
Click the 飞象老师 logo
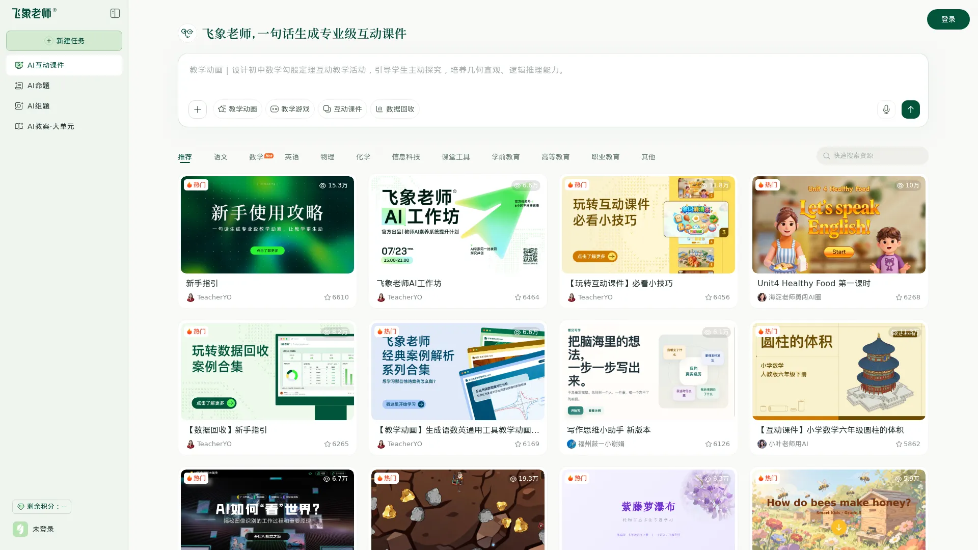tap(34, 13)
